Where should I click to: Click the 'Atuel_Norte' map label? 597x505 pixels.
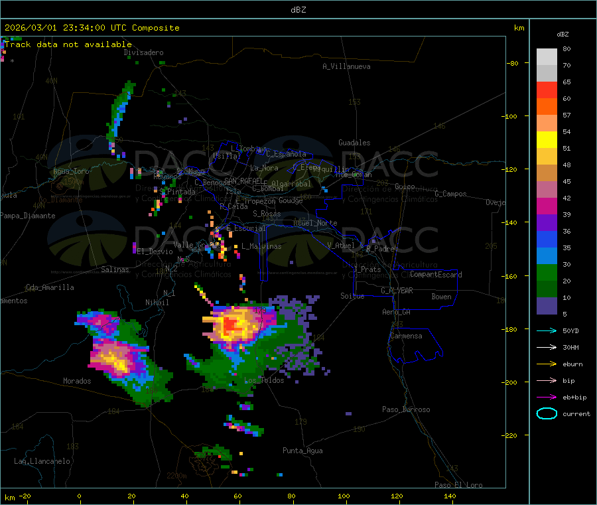tap(315, 223)
